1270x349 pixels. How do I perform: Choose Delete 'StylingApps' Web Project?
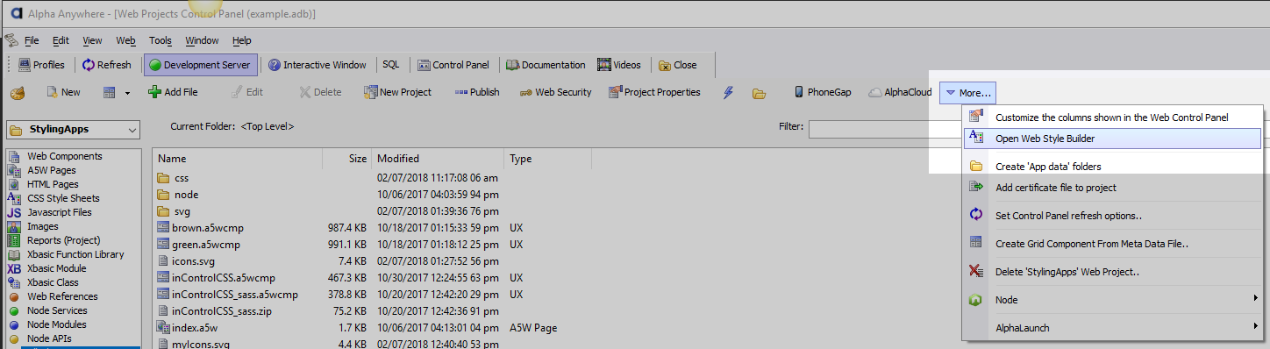1112,271
